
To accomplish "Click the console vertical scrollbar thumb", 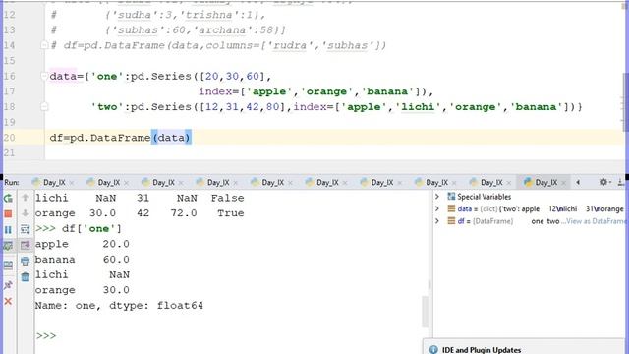I will (x=426, y=312).
